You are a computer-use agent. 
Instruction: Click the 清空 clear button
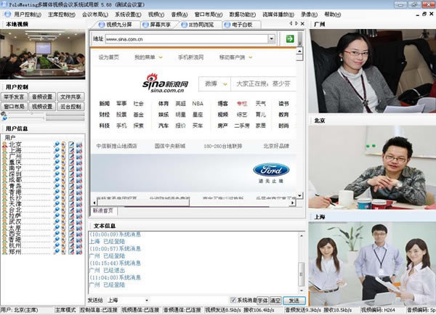pyautogui.click(x=275, y=300)
